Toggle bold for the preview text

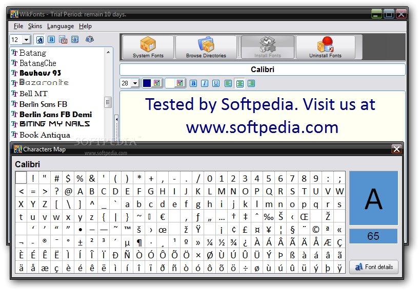point(193,83)
